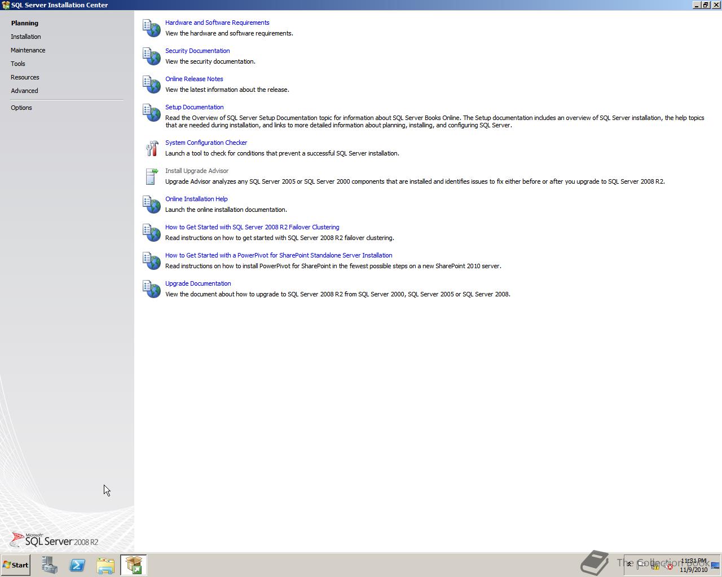The height and width of the screenshot is (577, 722).
Task: Open the Online Release Notes link
Action: coord(194,79)
